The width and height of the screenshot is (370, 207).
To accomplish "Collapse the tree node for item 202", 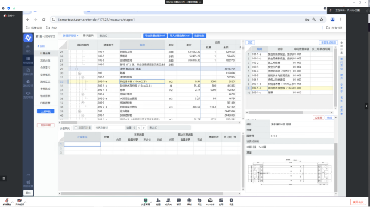I will (79, 73).
